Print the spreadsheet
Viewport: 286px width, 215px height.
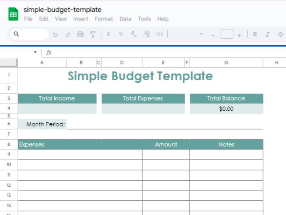pos(80,34)
